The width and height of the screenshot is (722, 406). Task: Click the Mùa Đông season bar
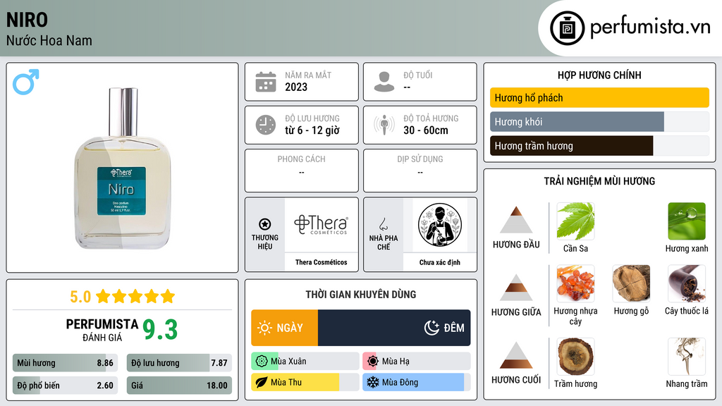point(417,383)
